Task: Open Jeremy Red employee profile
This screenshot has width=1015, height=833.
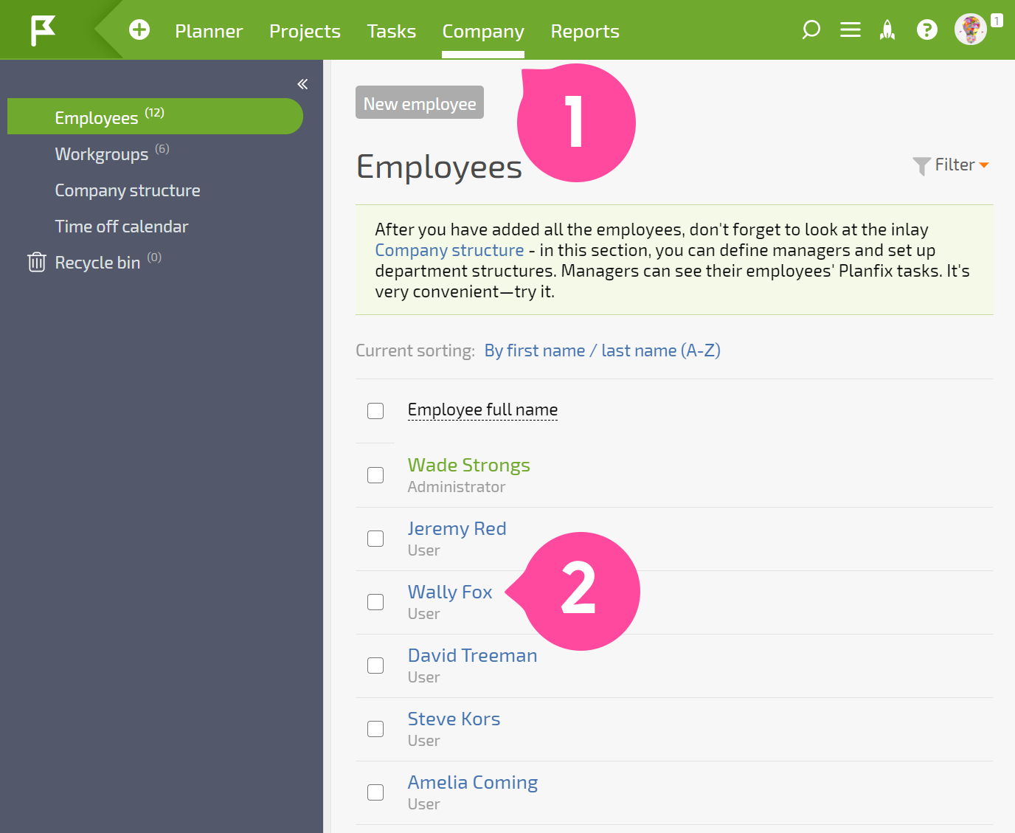Action: pos(457,528)
